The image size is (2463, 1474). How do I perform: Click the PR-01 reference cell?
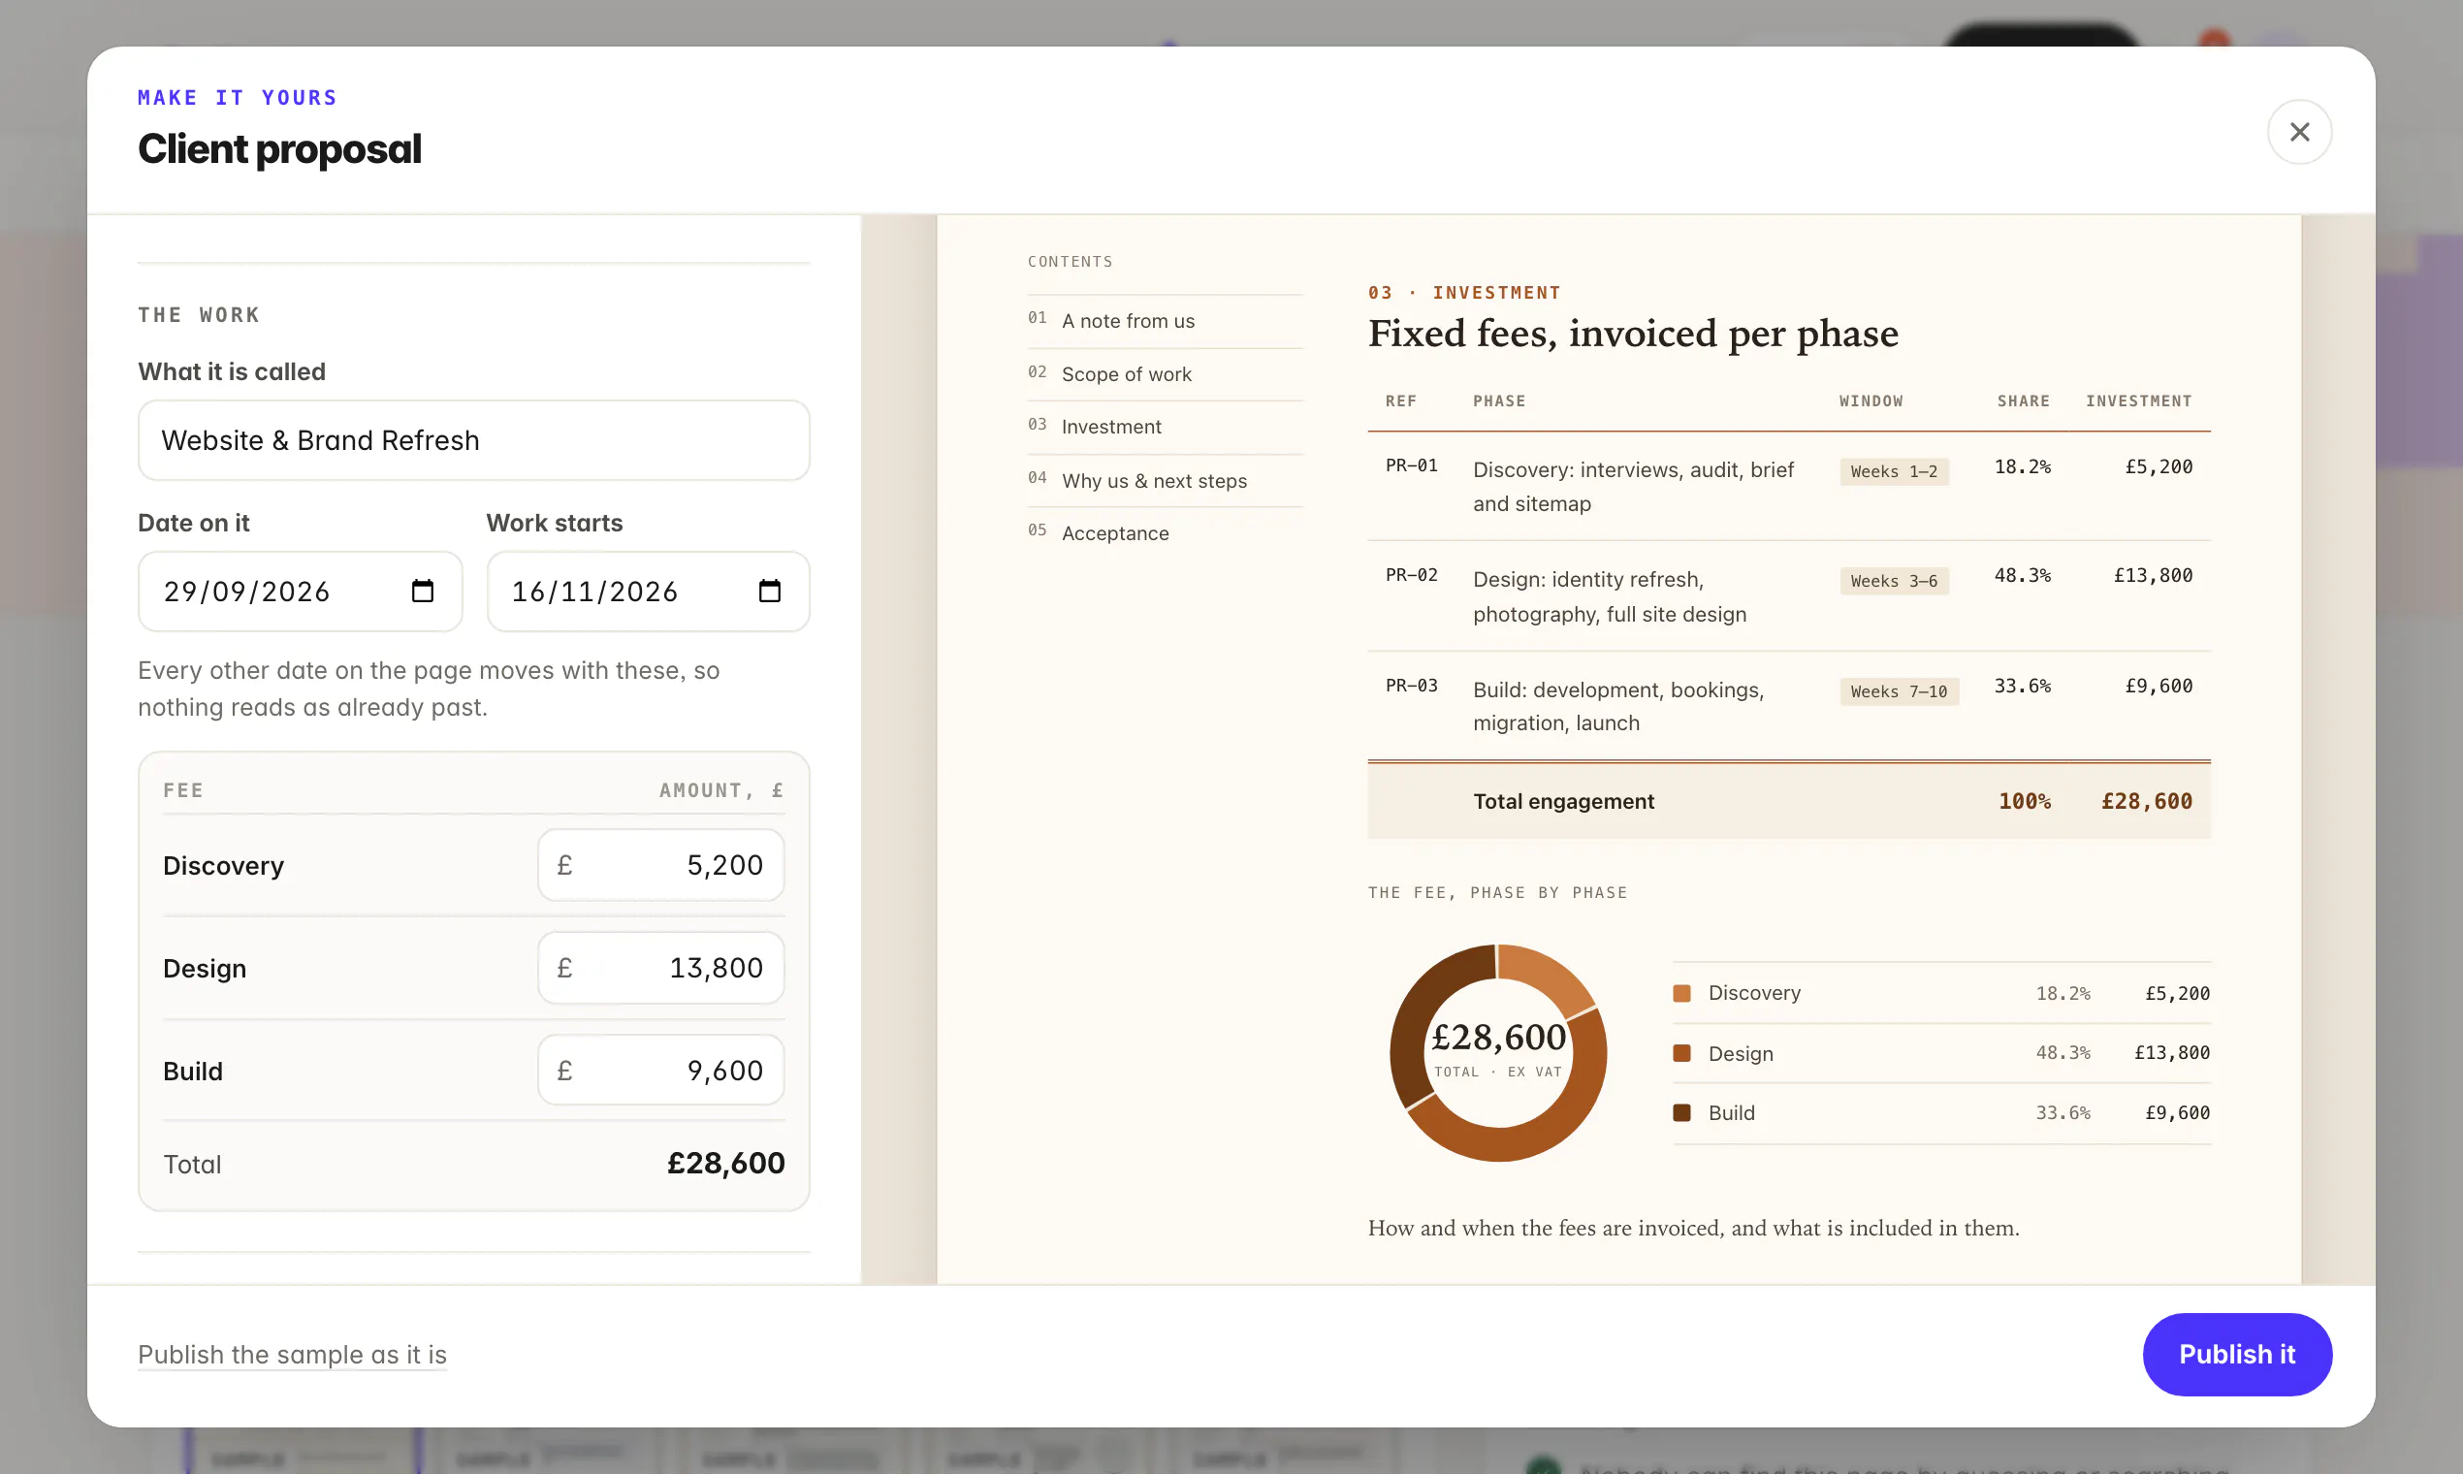1411,465
